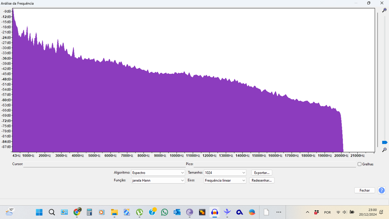Enable the Grelhas checkbox
The height and width of the screenshot is (219, 389).
[360, 164]
